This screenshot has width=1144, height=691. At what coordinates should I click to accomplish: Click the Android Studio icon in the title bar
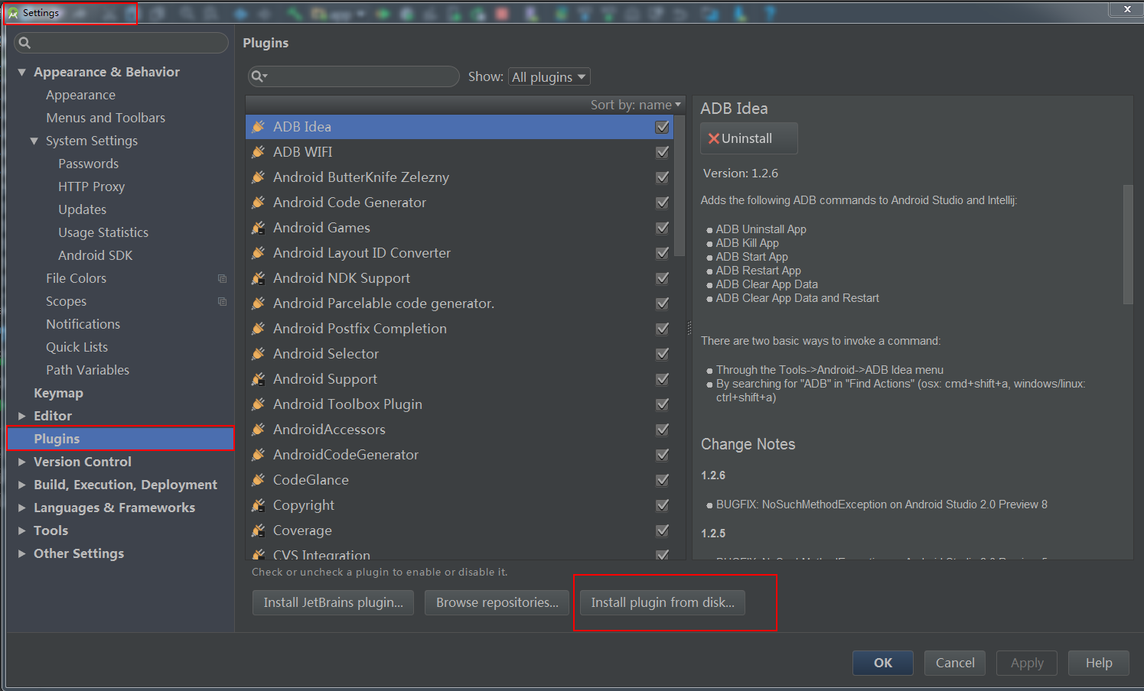(13, 13)
